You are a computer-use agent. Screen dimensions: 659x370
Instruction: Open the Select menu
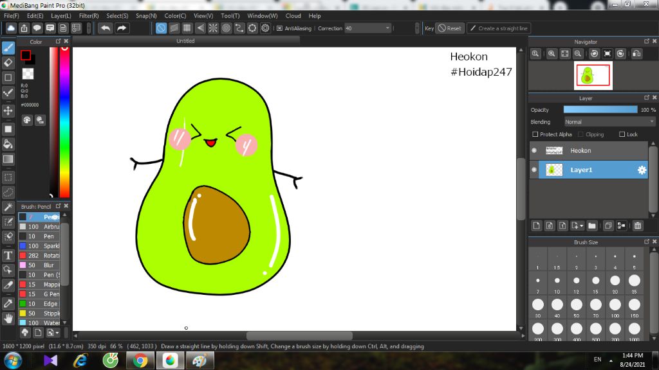tap(117, 16)
